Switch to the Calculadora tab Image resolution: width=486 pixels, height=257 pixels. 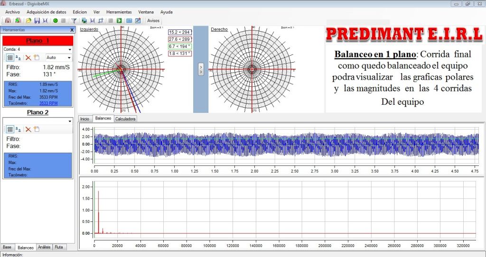coord(125,119)
